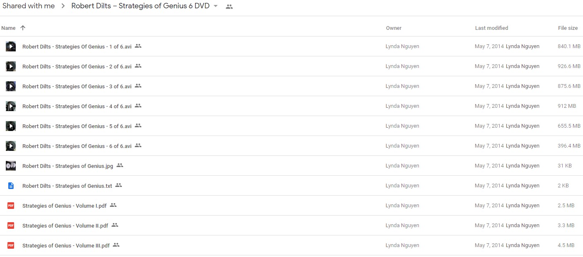Image resolution: width=583 pixels, height=257 pixels.
Task: Click the Strategies of Genius.jpg image thumbnail
Action: [x=11, y=166]
